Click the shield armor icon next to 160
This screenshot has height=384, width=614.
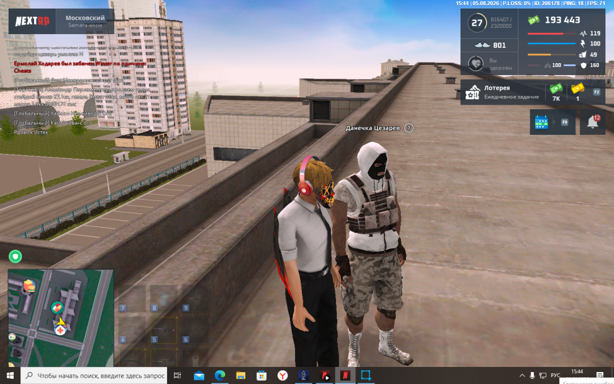tap(583, 65)
